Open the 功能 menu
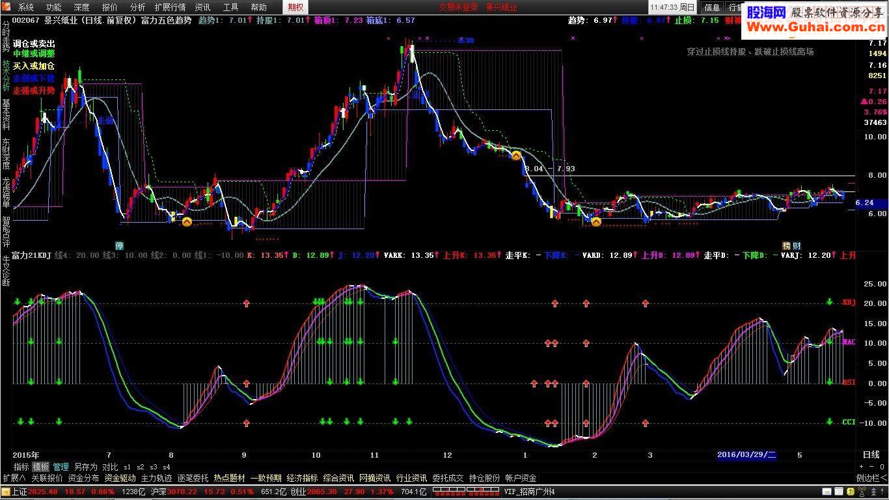This screenshot has height=500, width=889. point(53,7)
